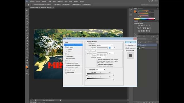Screen dimensions: 184x103
Task: Toggle Bisel y relieve checkbox
Action: coord(65,47)
